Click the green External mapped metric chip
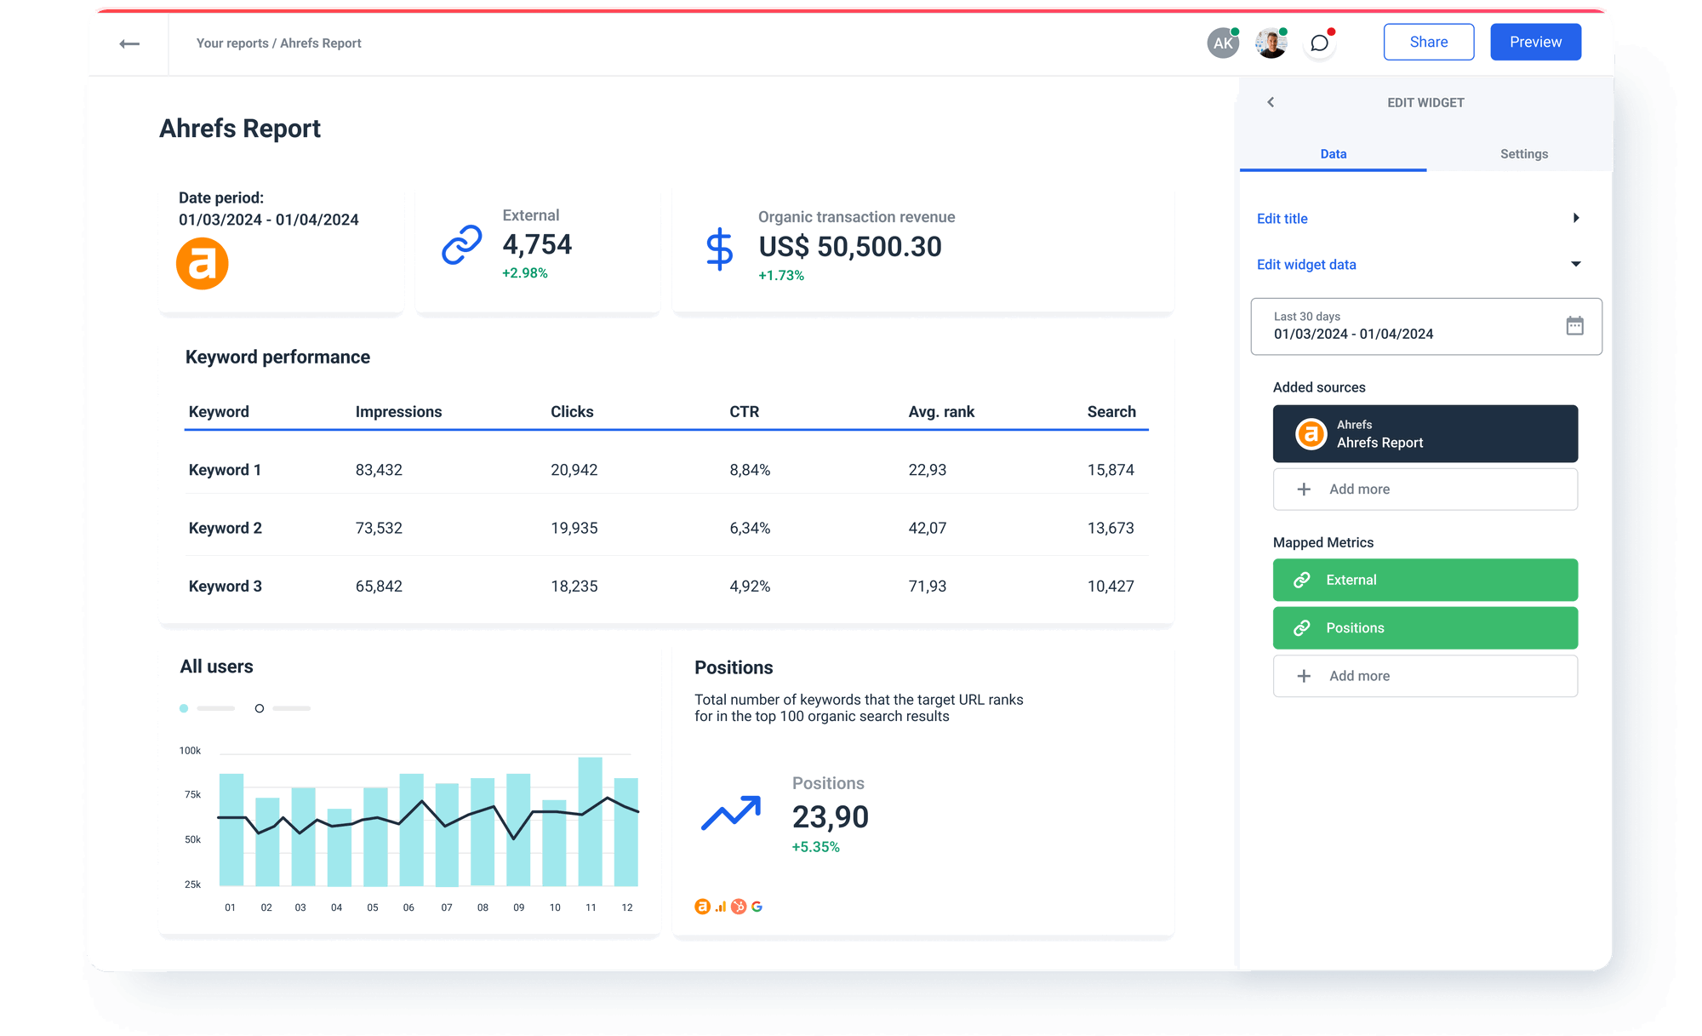The width and height of the screenshot is (1702, 1036). coord(1425,580)
